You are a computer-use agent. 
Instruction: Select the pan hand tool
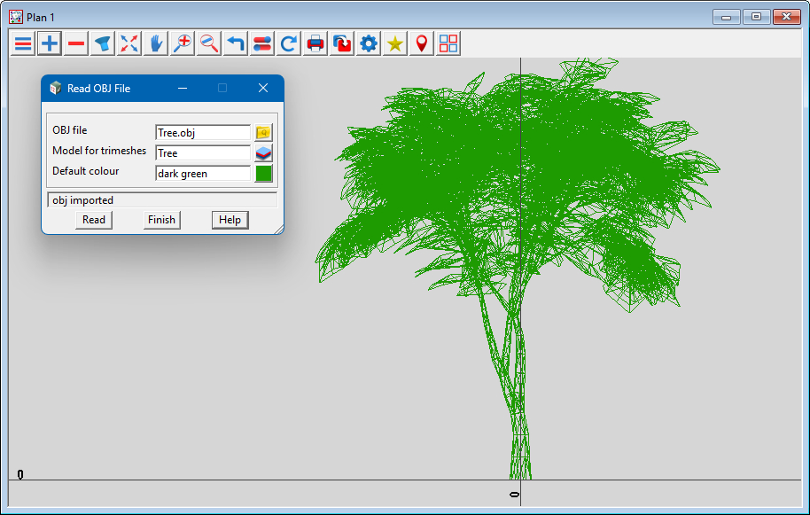pos(156,43)
